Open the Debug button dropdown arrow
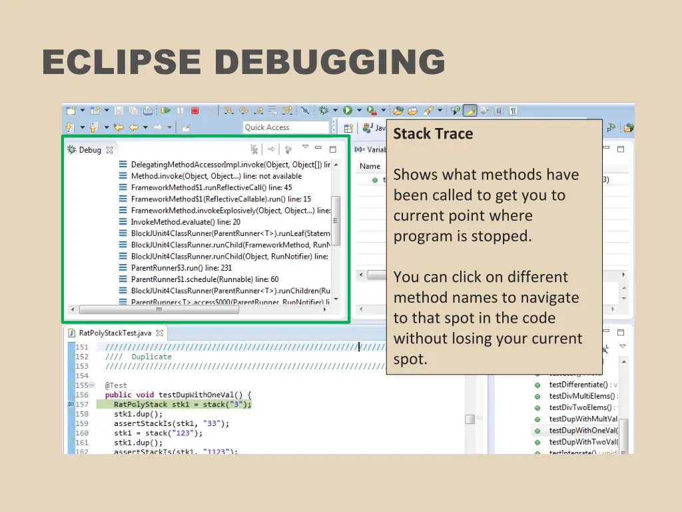 pyautogui.click(x=335, y=111)
